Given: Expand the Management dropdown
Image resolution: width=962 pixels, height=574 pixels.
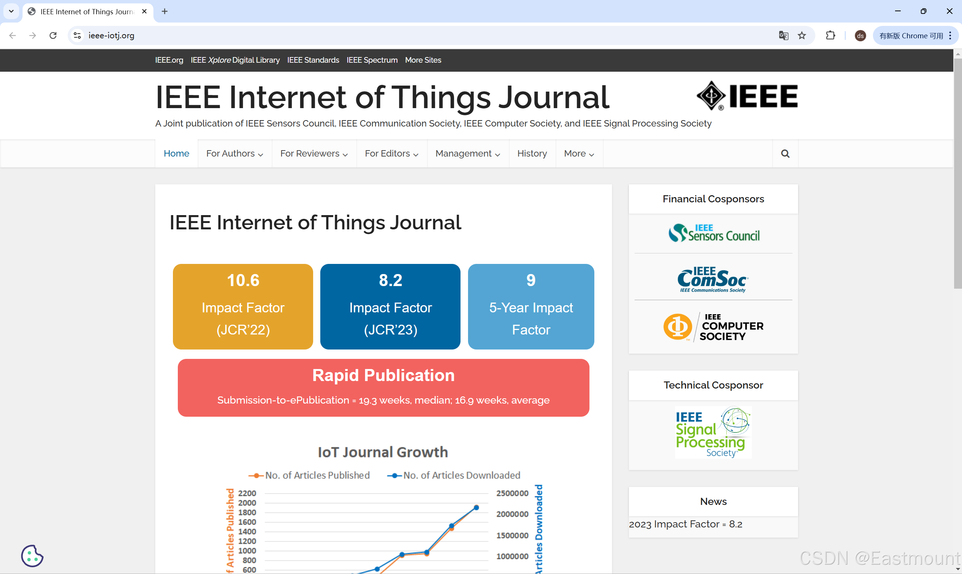Looking at the screenshot, I should point(467,154).
